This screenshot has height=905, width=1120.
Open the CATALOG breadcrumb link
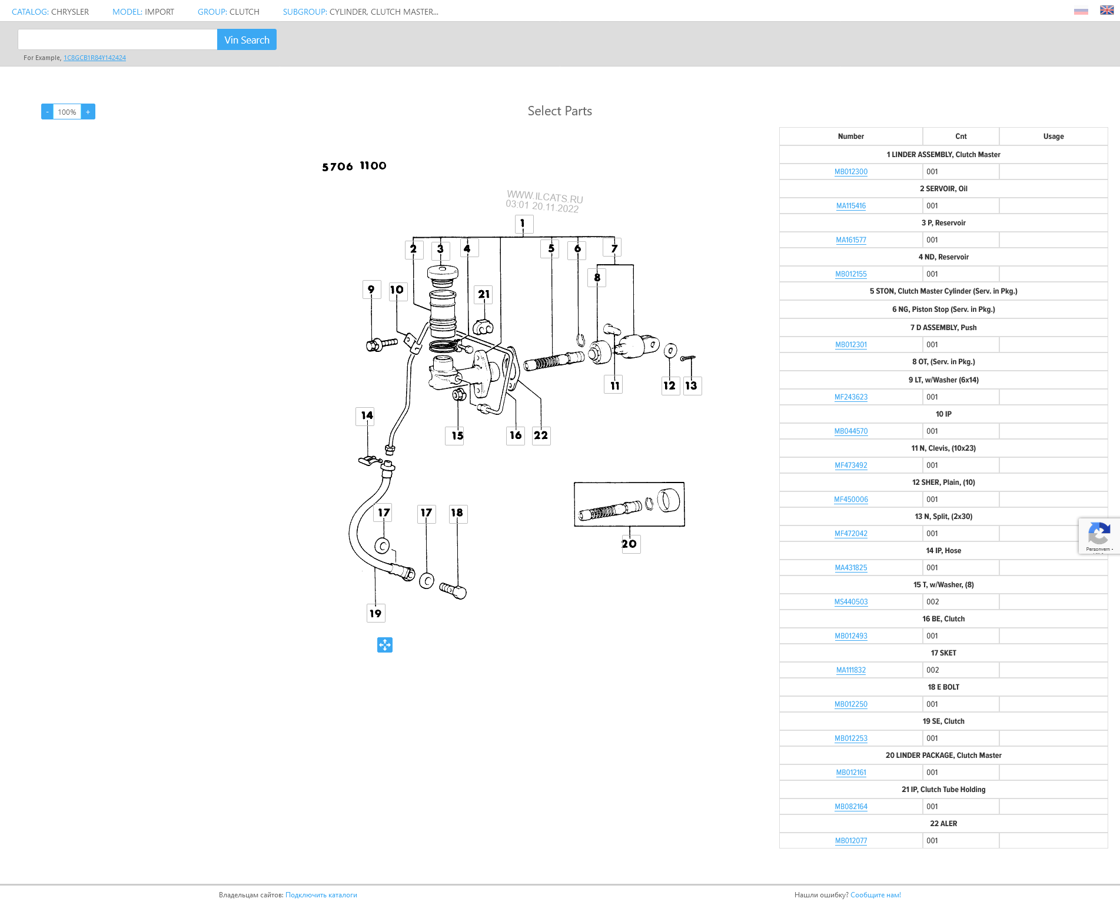(x=30, y=12)
